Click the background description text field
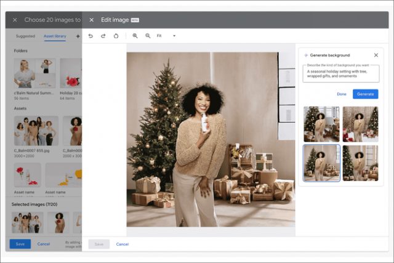 (340, 73)
